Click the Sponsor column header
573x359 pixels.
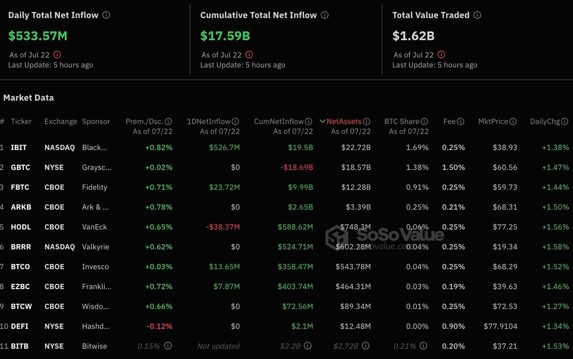coord(96,121)
